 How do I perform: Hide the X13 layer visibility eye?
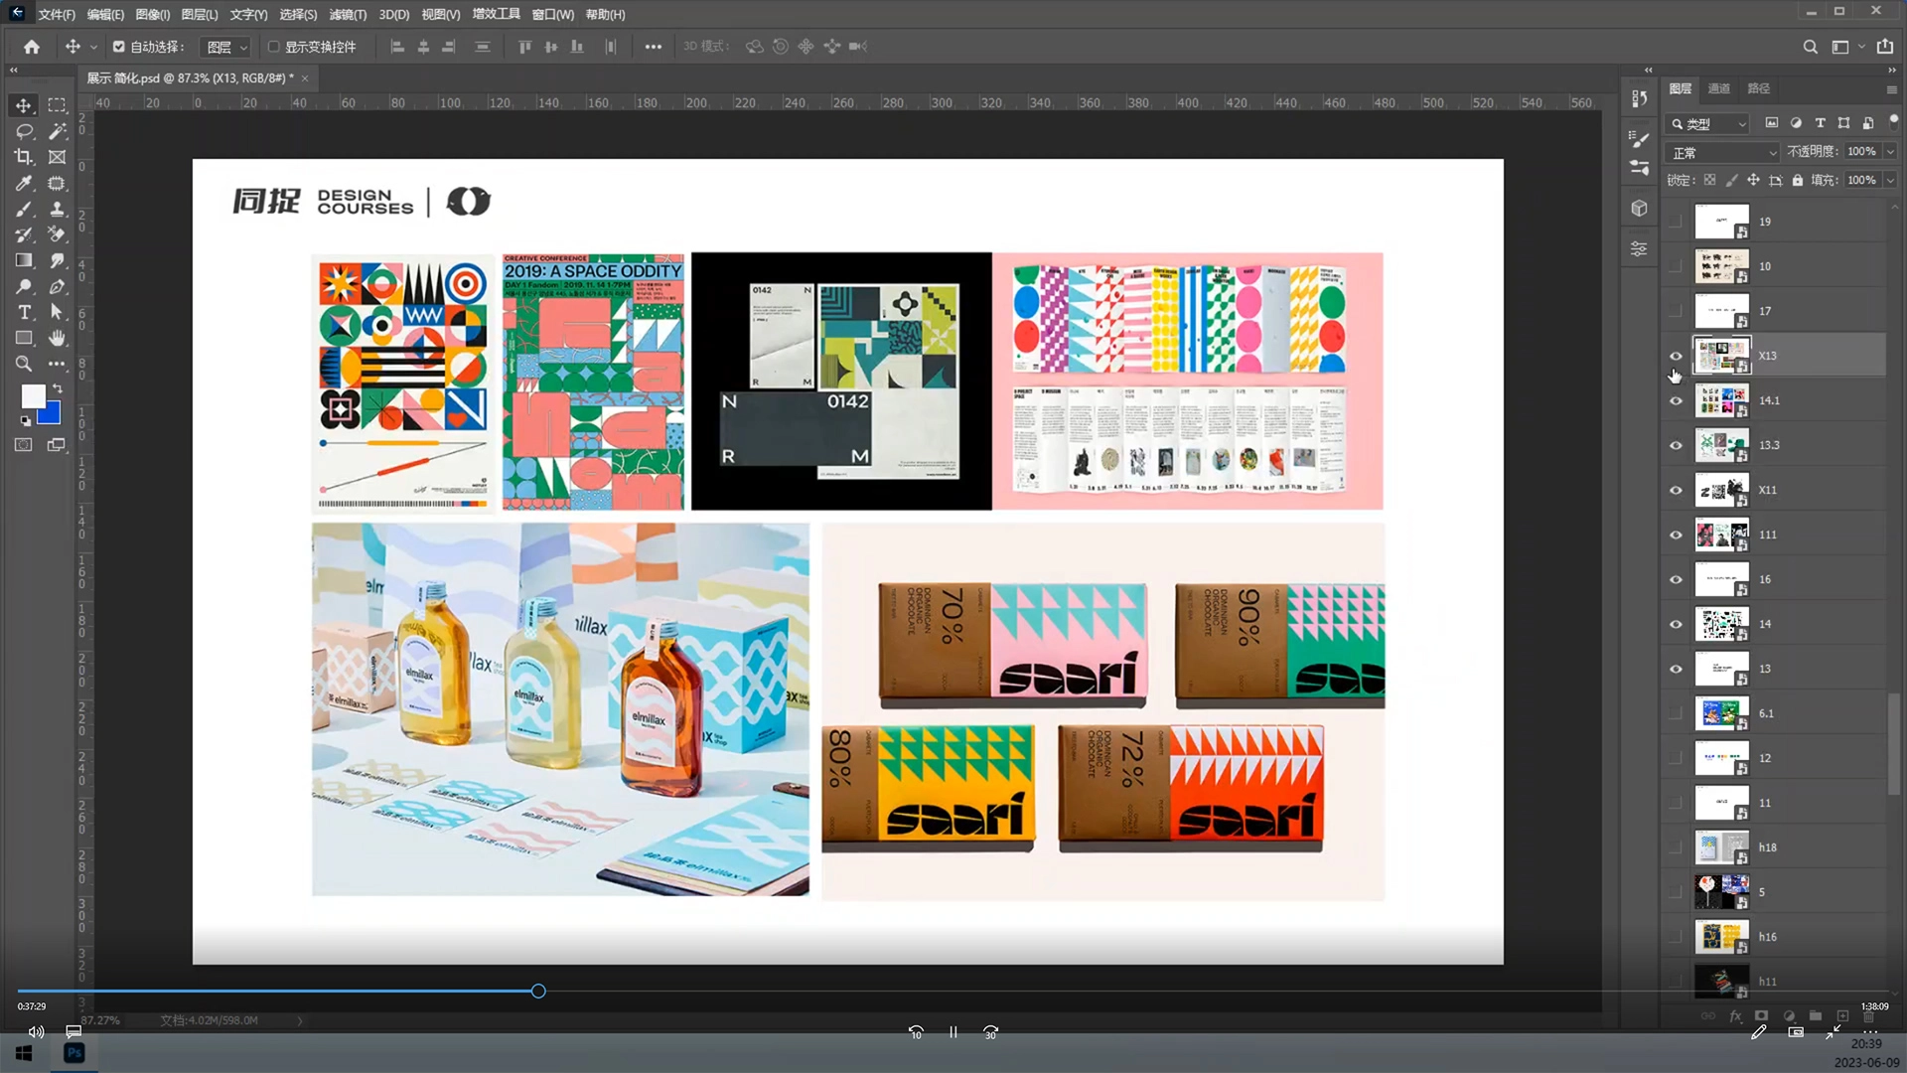[x=1676, y=356]
